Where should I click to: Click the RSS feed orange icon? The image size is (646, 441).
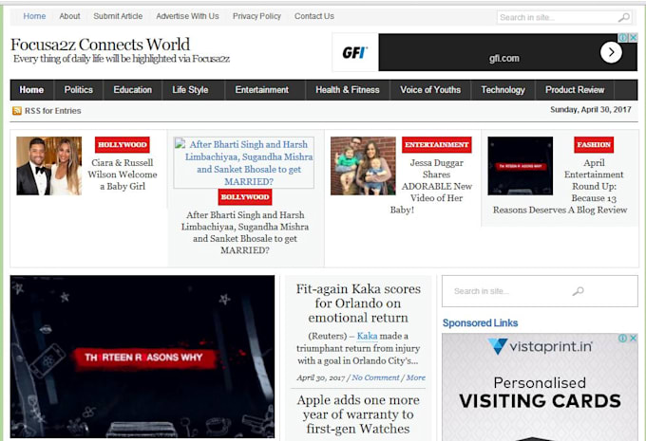pyautogui.click(x=17, y=111)
